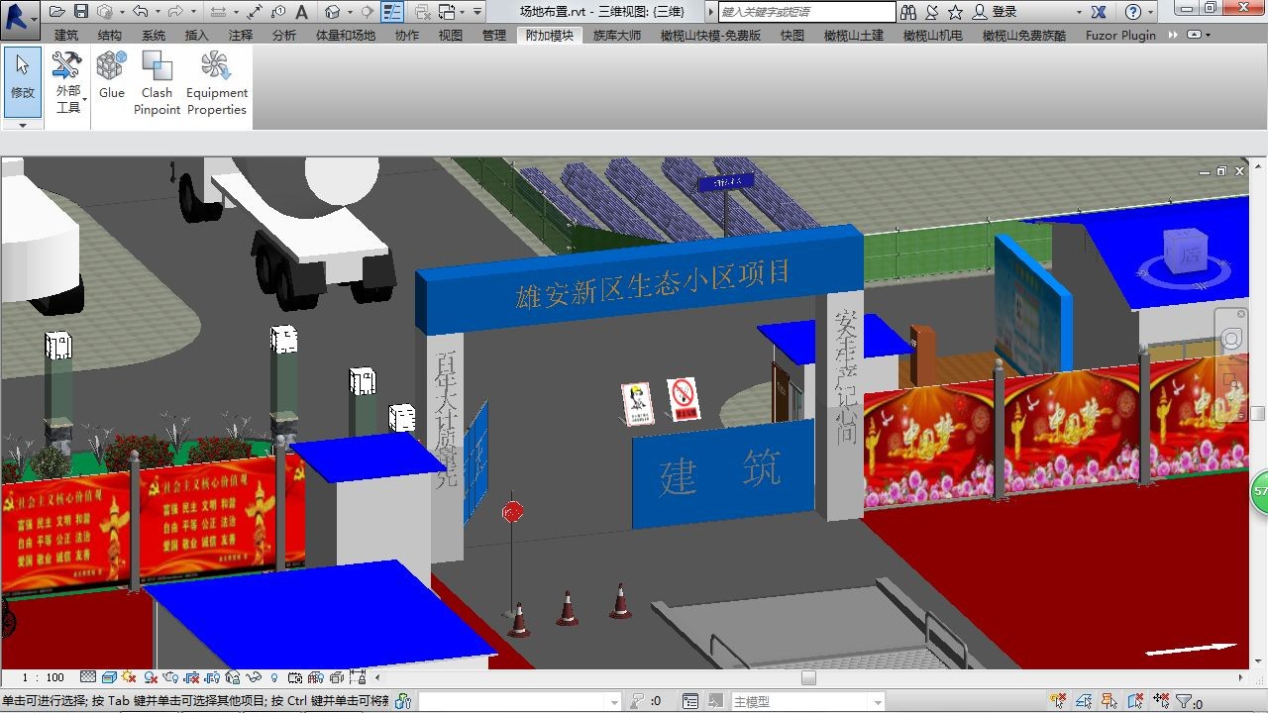Click the keyword search input field
Image resolution: width=1268 pixels, height=713 pixels.
802,12
